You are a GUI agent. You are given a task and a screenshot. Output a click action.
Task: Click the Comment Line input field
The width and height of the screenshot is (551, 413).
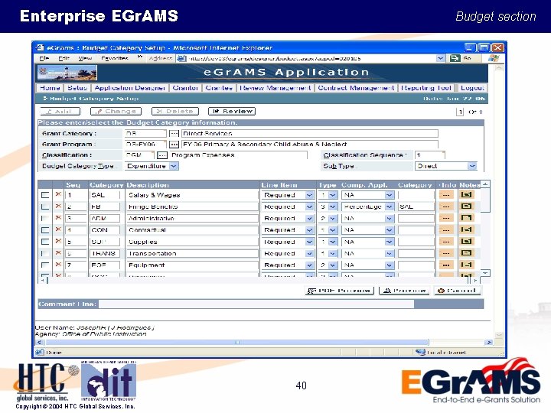(256, 304)
